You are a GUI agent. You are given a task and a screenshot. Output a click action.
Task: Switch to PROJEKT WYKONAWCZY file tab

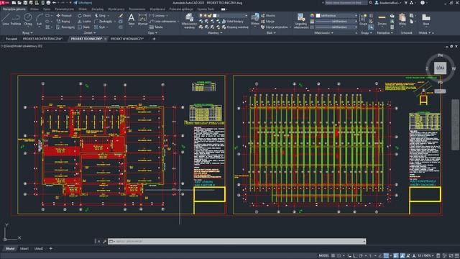click(127, 39)
